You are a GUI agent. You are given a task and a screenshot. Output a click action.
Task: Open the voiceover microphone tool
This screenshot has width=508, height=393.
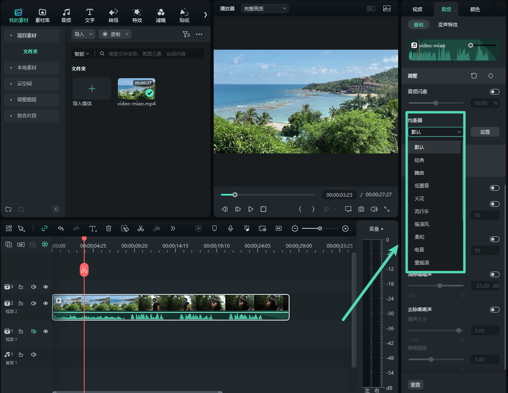[231, 228]
